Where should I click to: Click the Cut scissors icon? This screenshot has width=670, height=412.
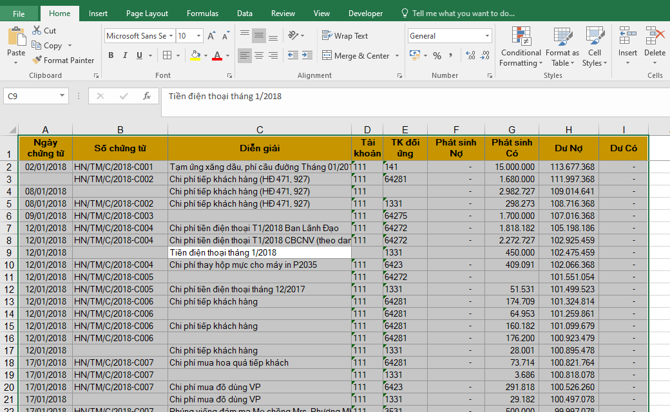tap(37, 31)
